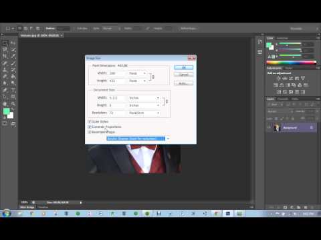Screen dimensions: 321x240
Task: Click OK in Image Size dialog
Action: coord(183,67)
